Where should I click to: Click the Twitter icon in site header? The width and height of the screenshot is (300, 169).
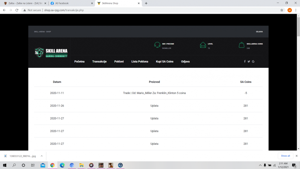point(249,62)
